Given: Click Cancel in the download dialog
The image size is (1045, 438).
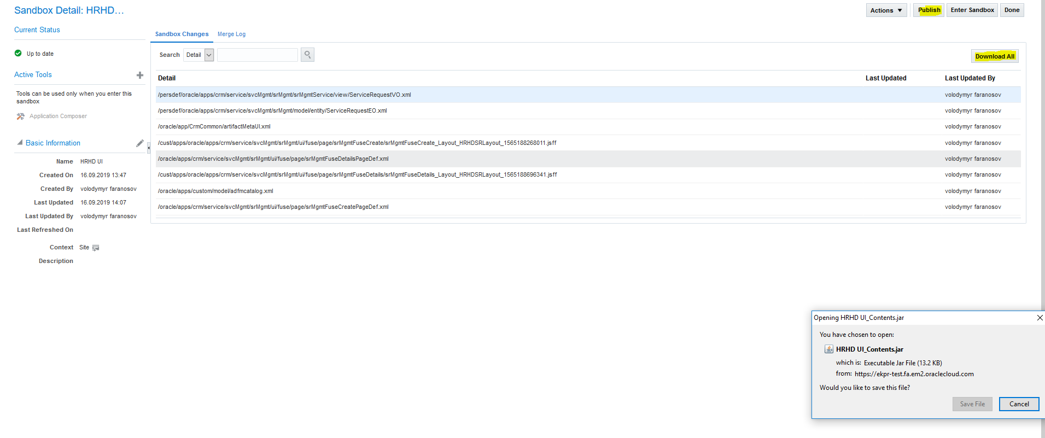Looking at the screenshot, I should pos(1018,404).
